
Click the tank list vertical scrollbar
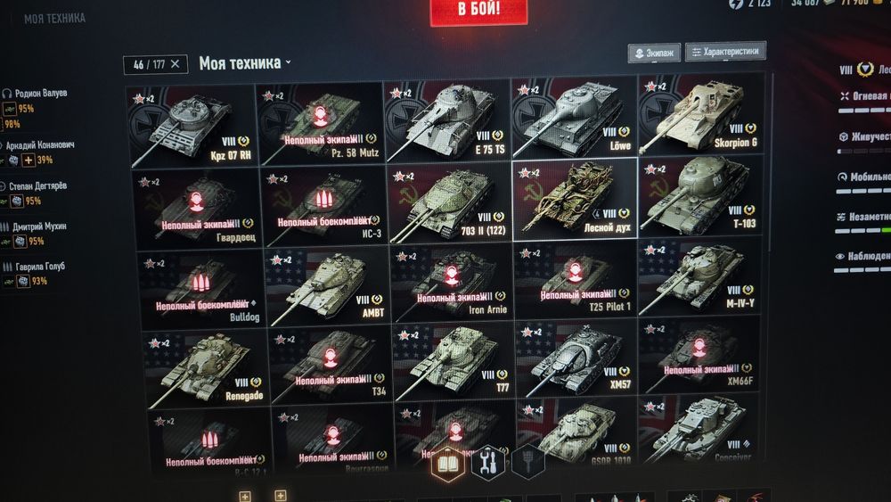click(x=771, y=165)
